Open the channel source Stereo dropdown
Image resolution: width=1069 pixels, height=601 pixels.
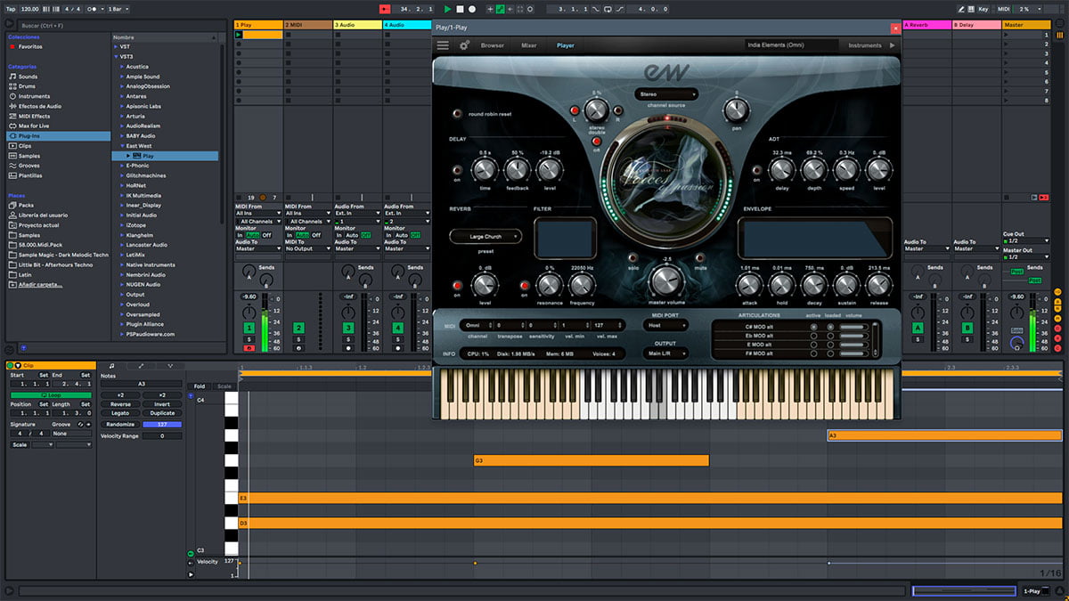point(665,93)
